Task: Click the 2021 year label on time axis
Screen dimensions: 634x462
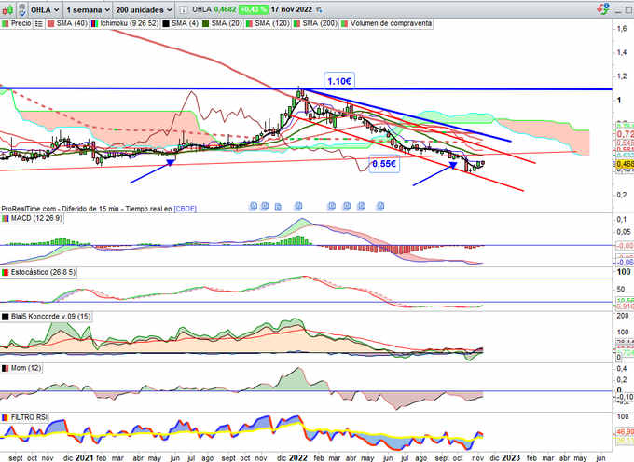Action: click(85, 458)
